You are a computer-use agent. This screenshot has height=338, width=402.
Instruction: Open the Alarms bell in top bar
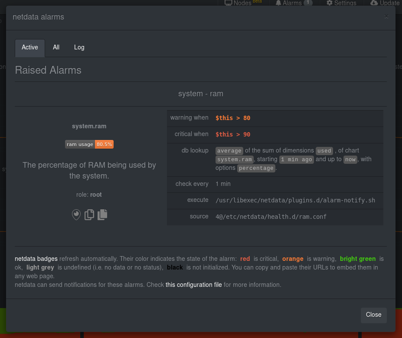click(x=278, y=3)
